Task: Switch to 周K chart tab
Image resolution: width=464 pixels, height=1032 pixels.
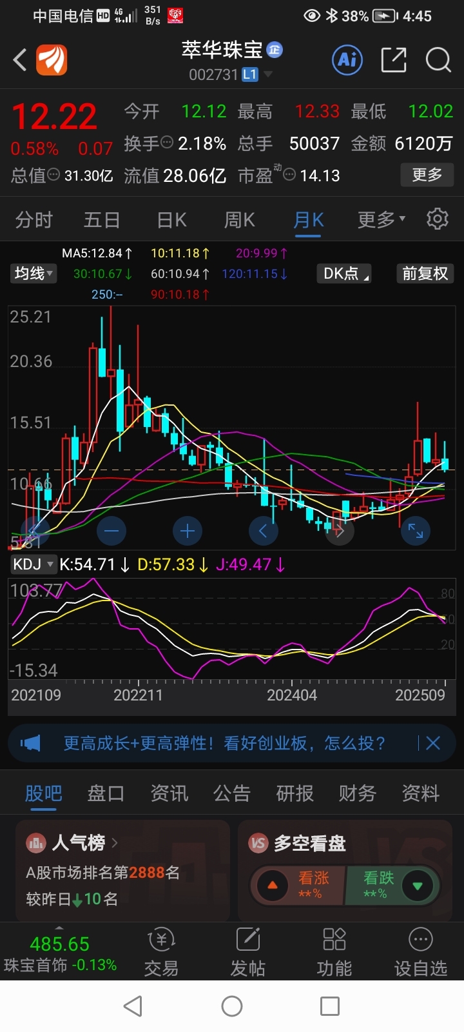Action: click(240, 220)
